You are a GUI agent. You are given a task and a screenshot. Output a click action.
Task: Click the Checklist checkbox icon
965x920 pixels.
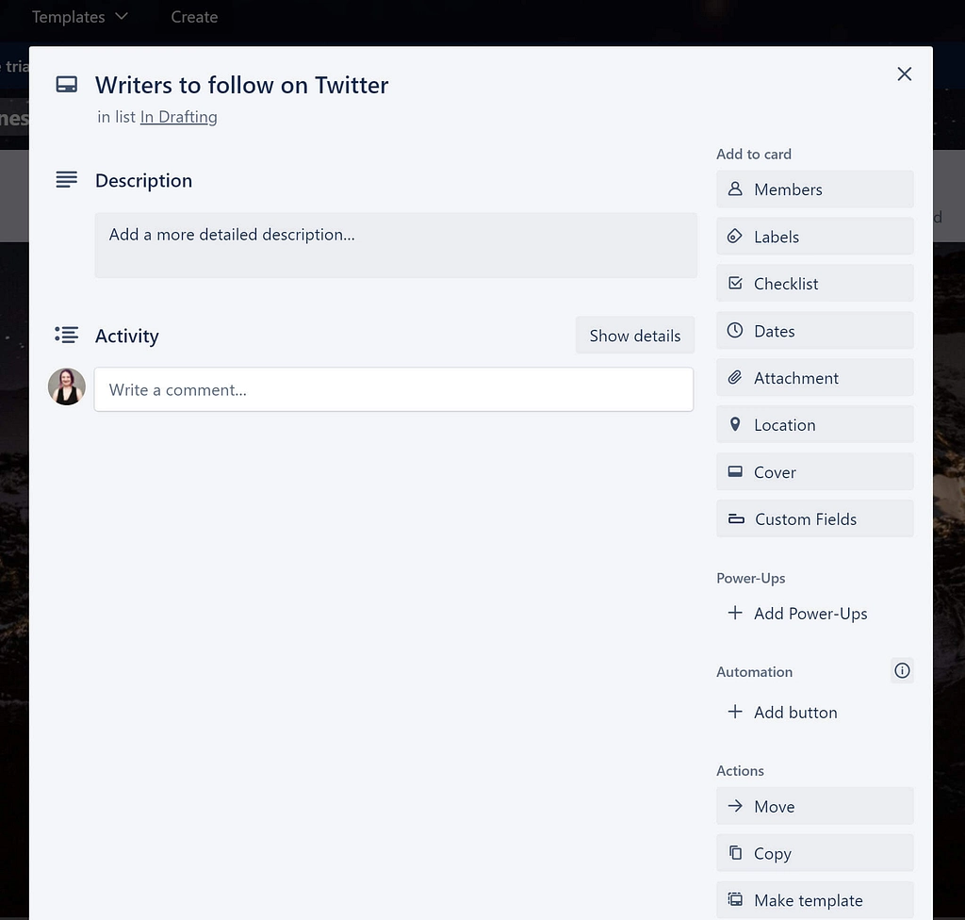pos(735,283)
